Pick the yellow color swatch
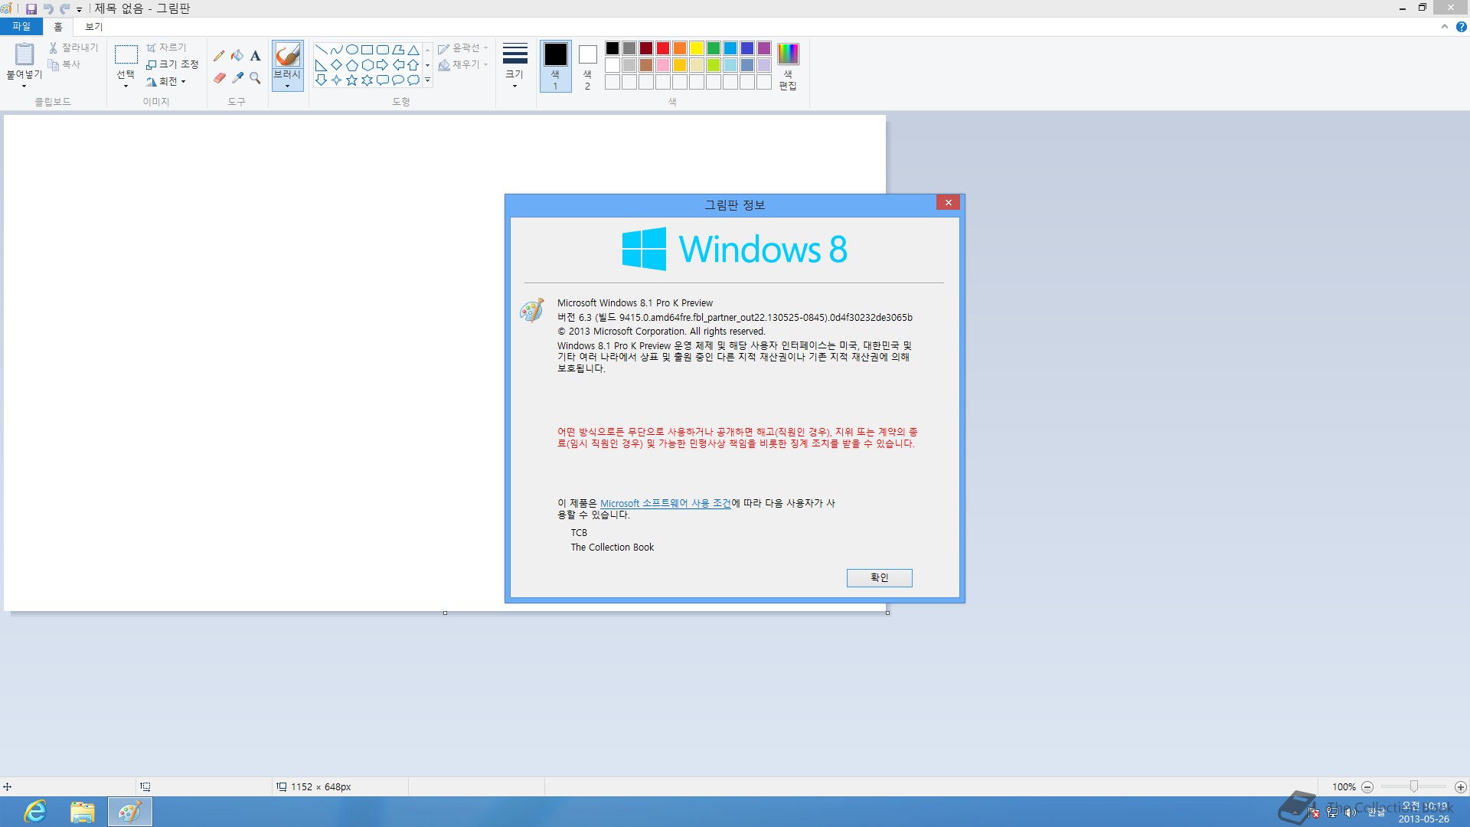 coord(697,48)
